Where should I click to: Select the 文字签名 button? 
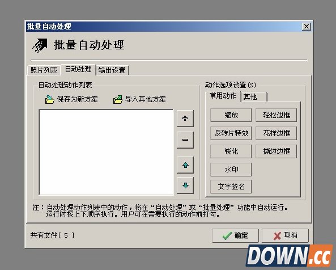(x=231, y=187)
